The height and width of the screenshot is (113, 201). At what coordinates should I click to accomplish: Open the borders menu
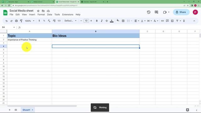[123, 21]
